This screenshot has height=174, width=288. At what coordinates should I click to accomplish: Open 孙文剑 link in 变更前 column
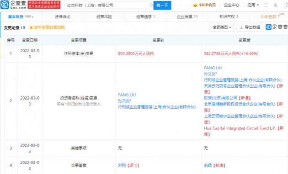[124, 101]
